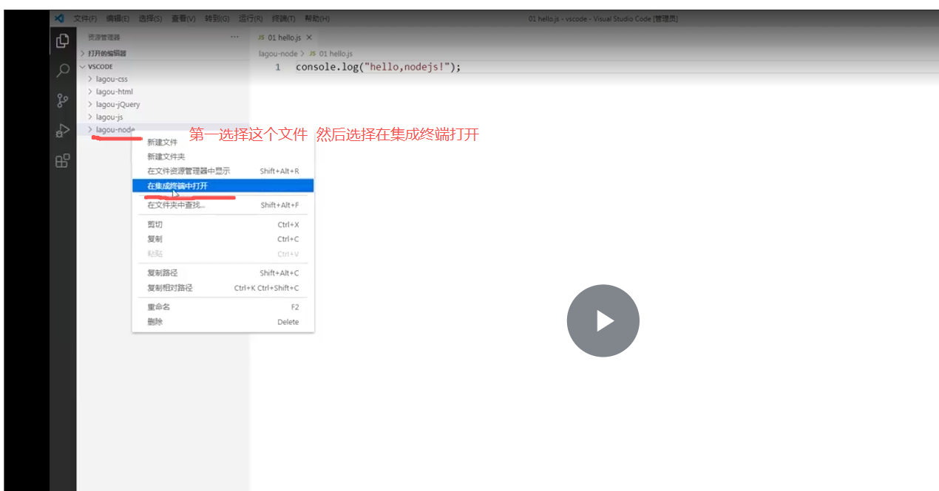Click the VS Code logo icon

(x=60, y=18)
